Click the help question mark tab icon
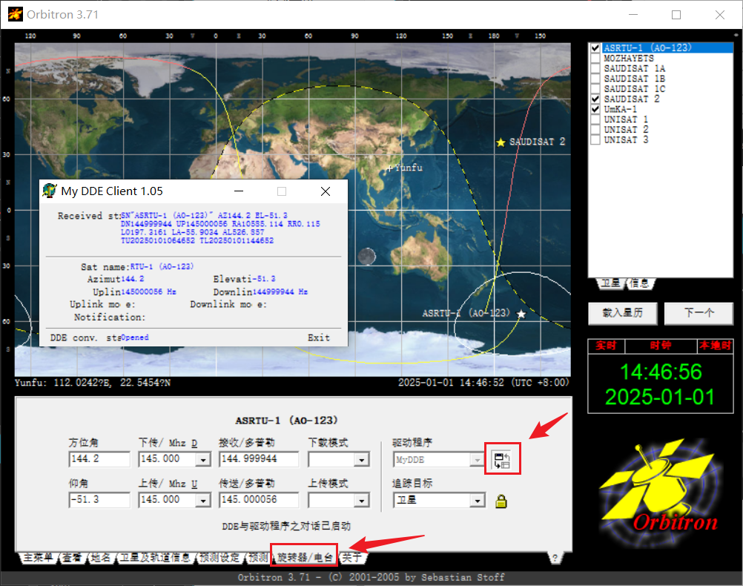743x586 pixels. [555, 558]
